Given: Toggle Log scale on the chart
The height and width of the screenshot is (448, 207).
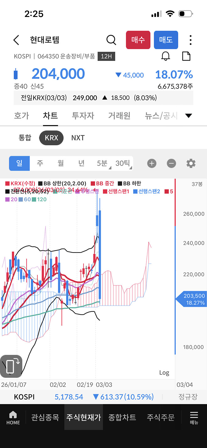Looking at the screenshot, I should pyautogui.click(x=164, y=372).
